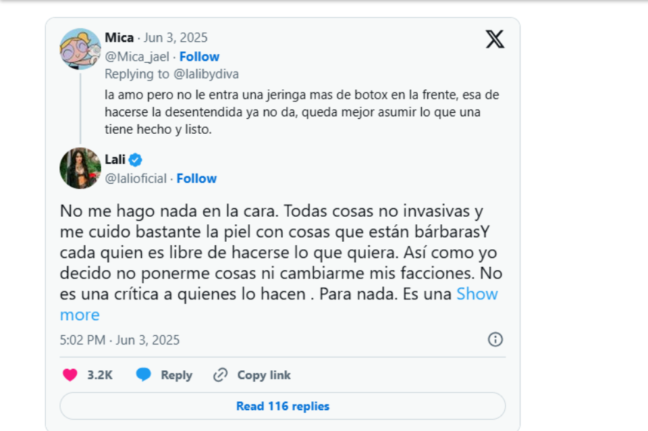Expand tweet with Show more
Image resolution: width=648 pixels, height=431 pixels.
click(x=477, y=294)
